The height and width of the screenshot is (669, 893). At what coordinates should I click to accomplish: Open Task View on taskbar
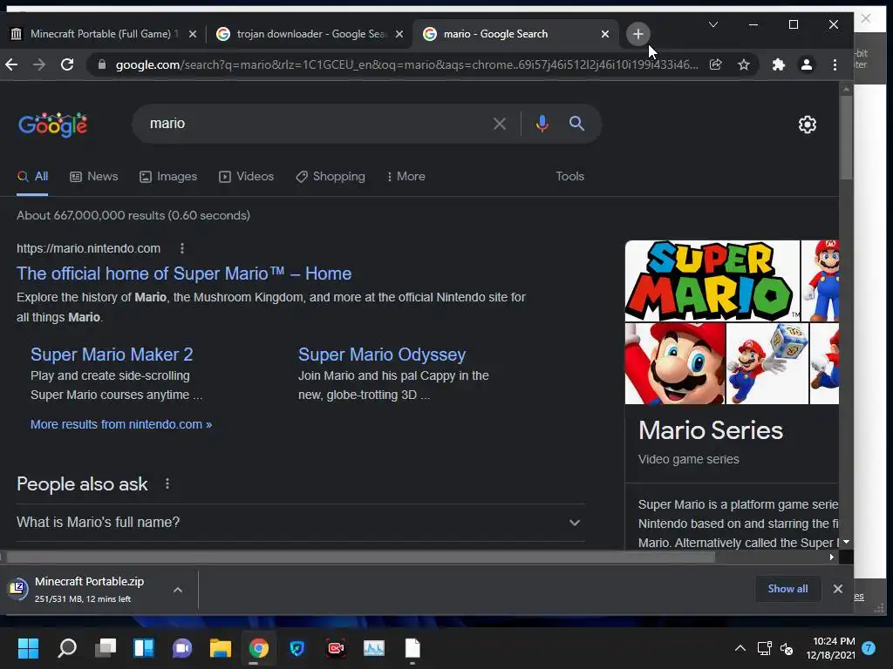106,648
